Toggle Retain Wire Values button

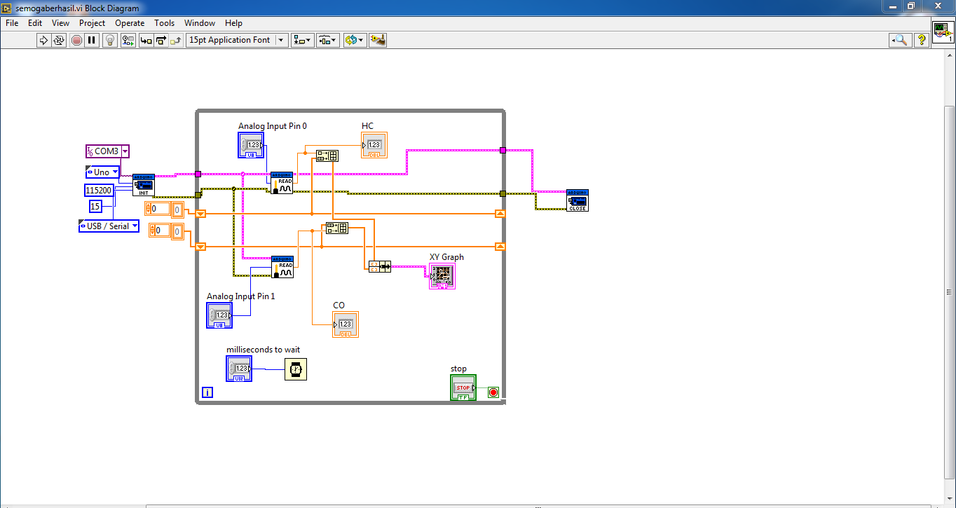click(x=128, y=40)
